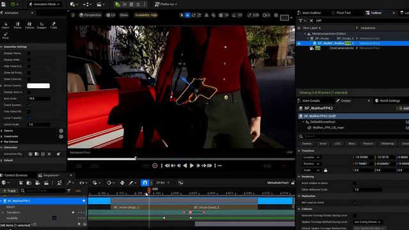Click the Select tool in Animation panel
This screenshot has width=409, height=230.
click(6, 26)
